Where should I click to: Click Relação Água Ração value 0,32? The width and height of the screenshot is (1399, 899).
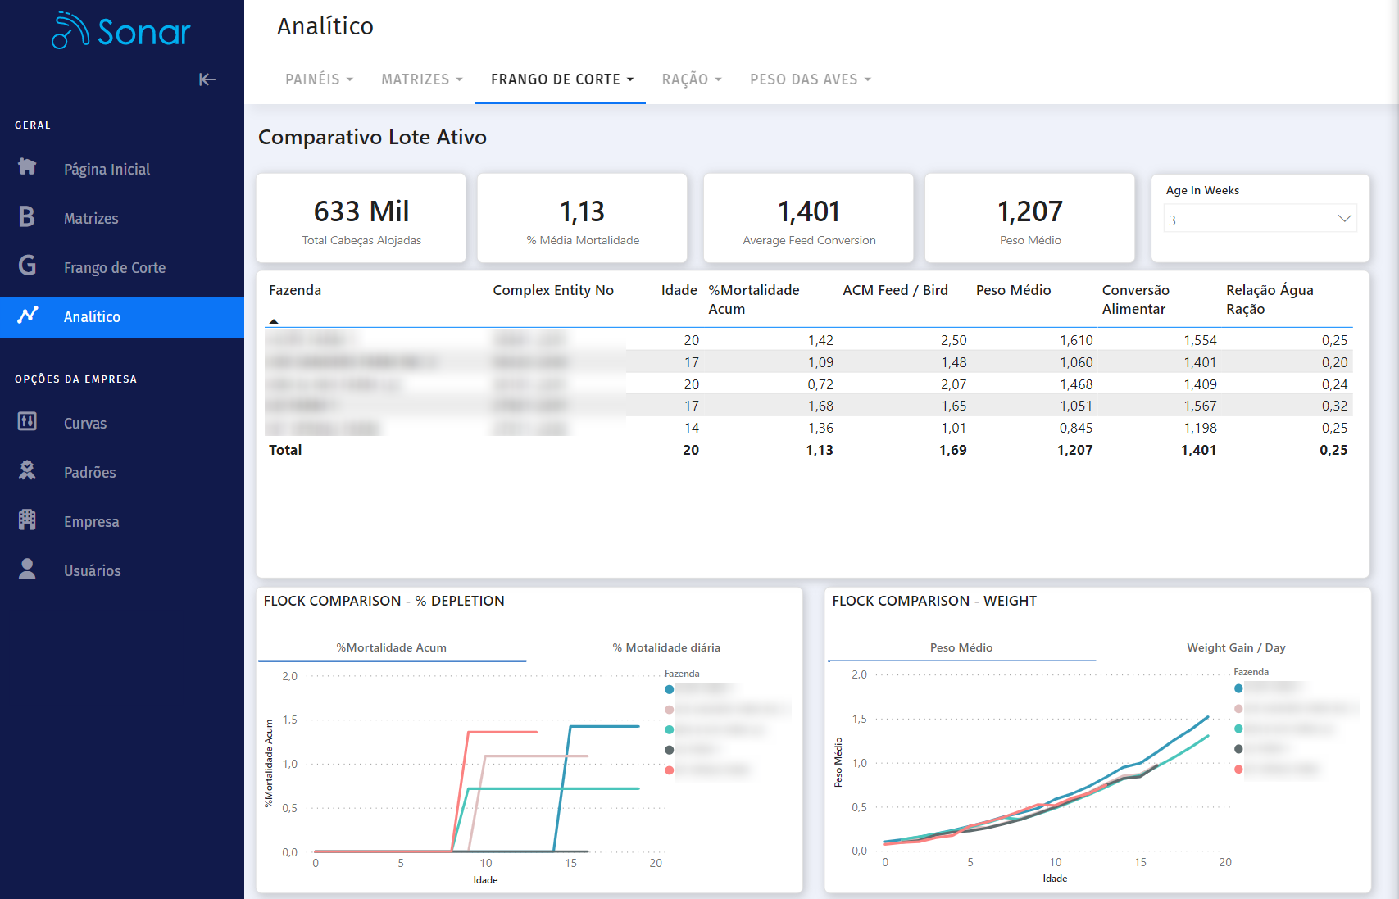[1334, 406]
